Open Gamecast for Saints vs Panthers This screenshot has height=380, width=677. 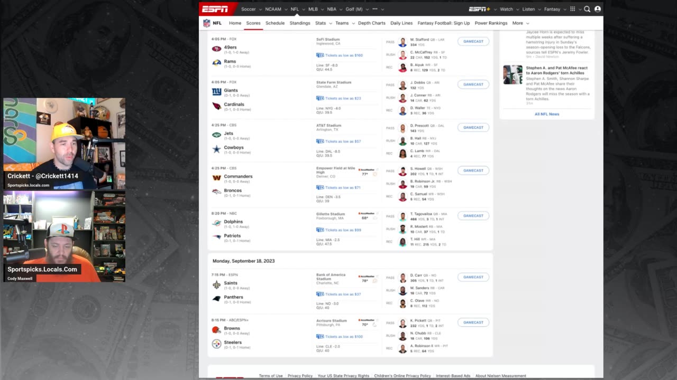coord(473,277)
